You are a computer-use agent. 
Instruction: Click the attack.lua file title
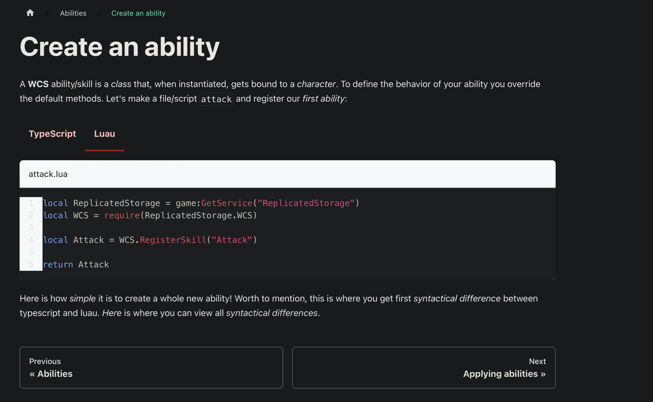48,174
